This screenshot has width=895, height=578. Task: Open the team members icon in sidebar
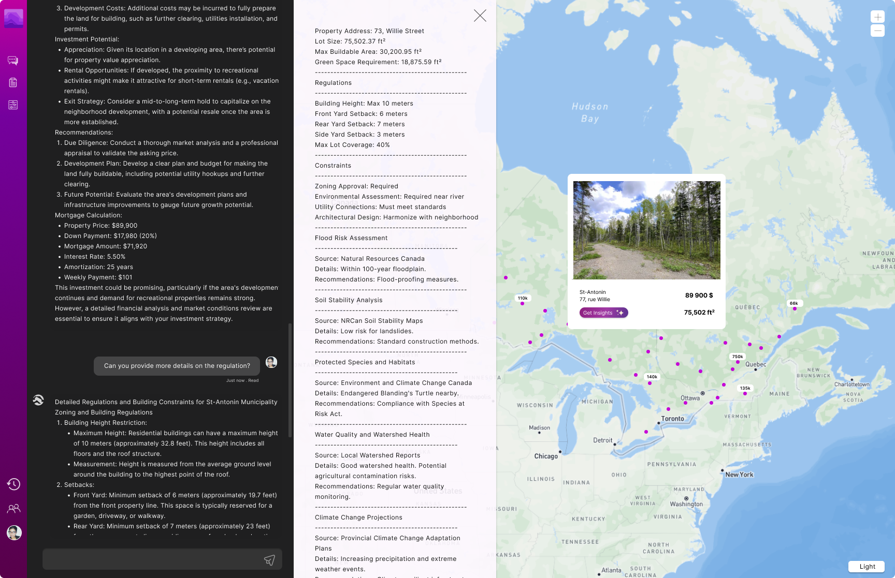tap(13, 509)
